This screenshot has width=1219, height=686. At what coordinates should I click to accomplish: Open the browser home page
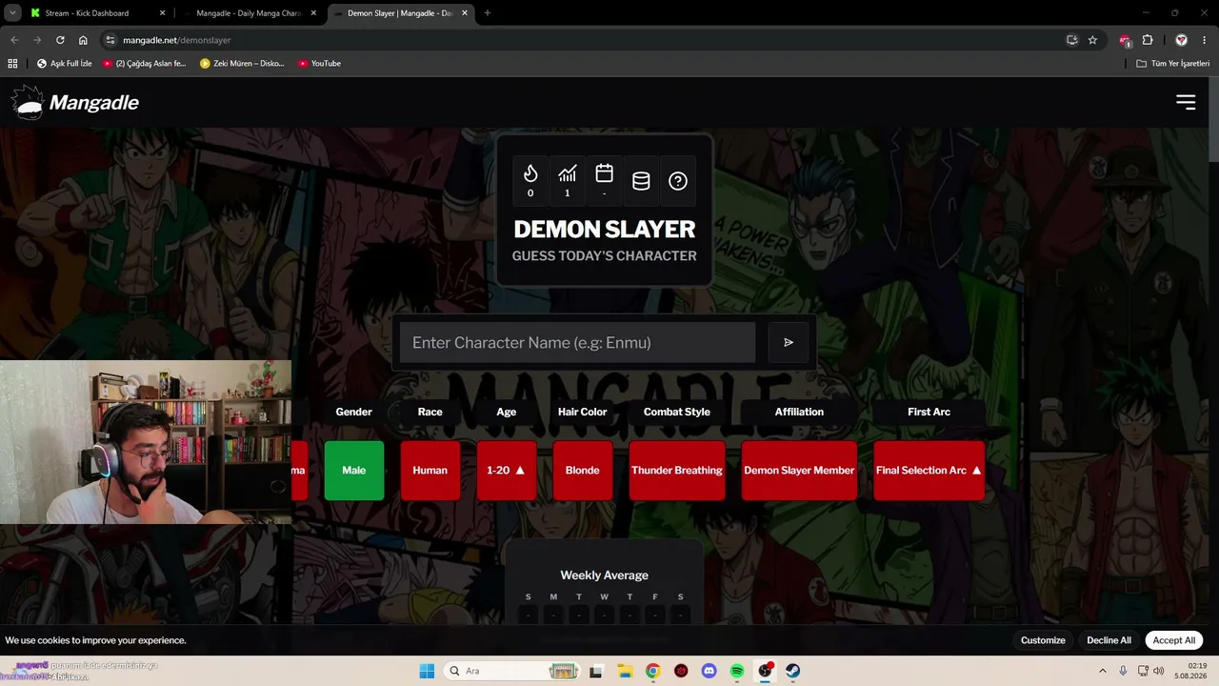pyautogui.click(x=83, y=40)
